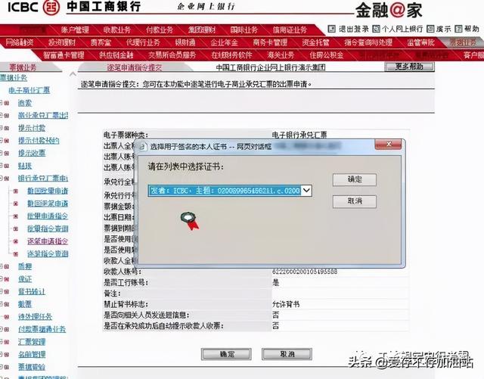Open the 信用证业务 menu
The width and height of the screenshot is (484, 379).
[290, 30]
